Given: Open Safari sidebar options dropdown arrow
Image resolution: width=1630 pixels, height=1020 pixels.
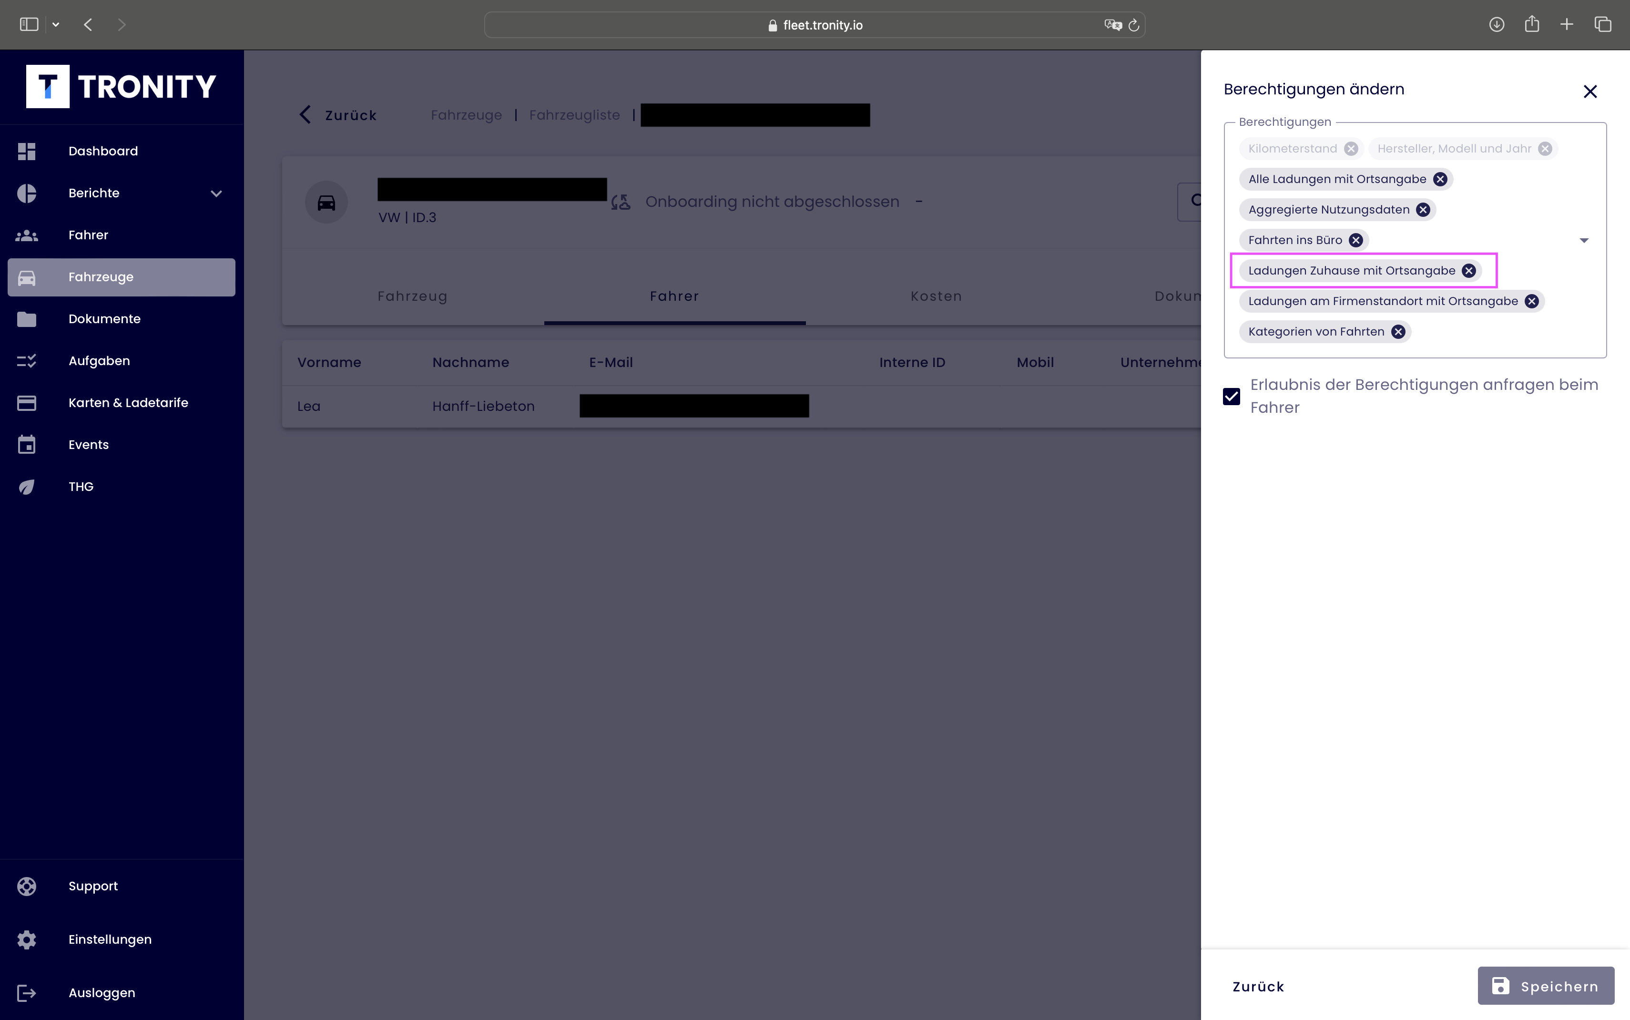Looking at the screenshot, I should point(56,25).
